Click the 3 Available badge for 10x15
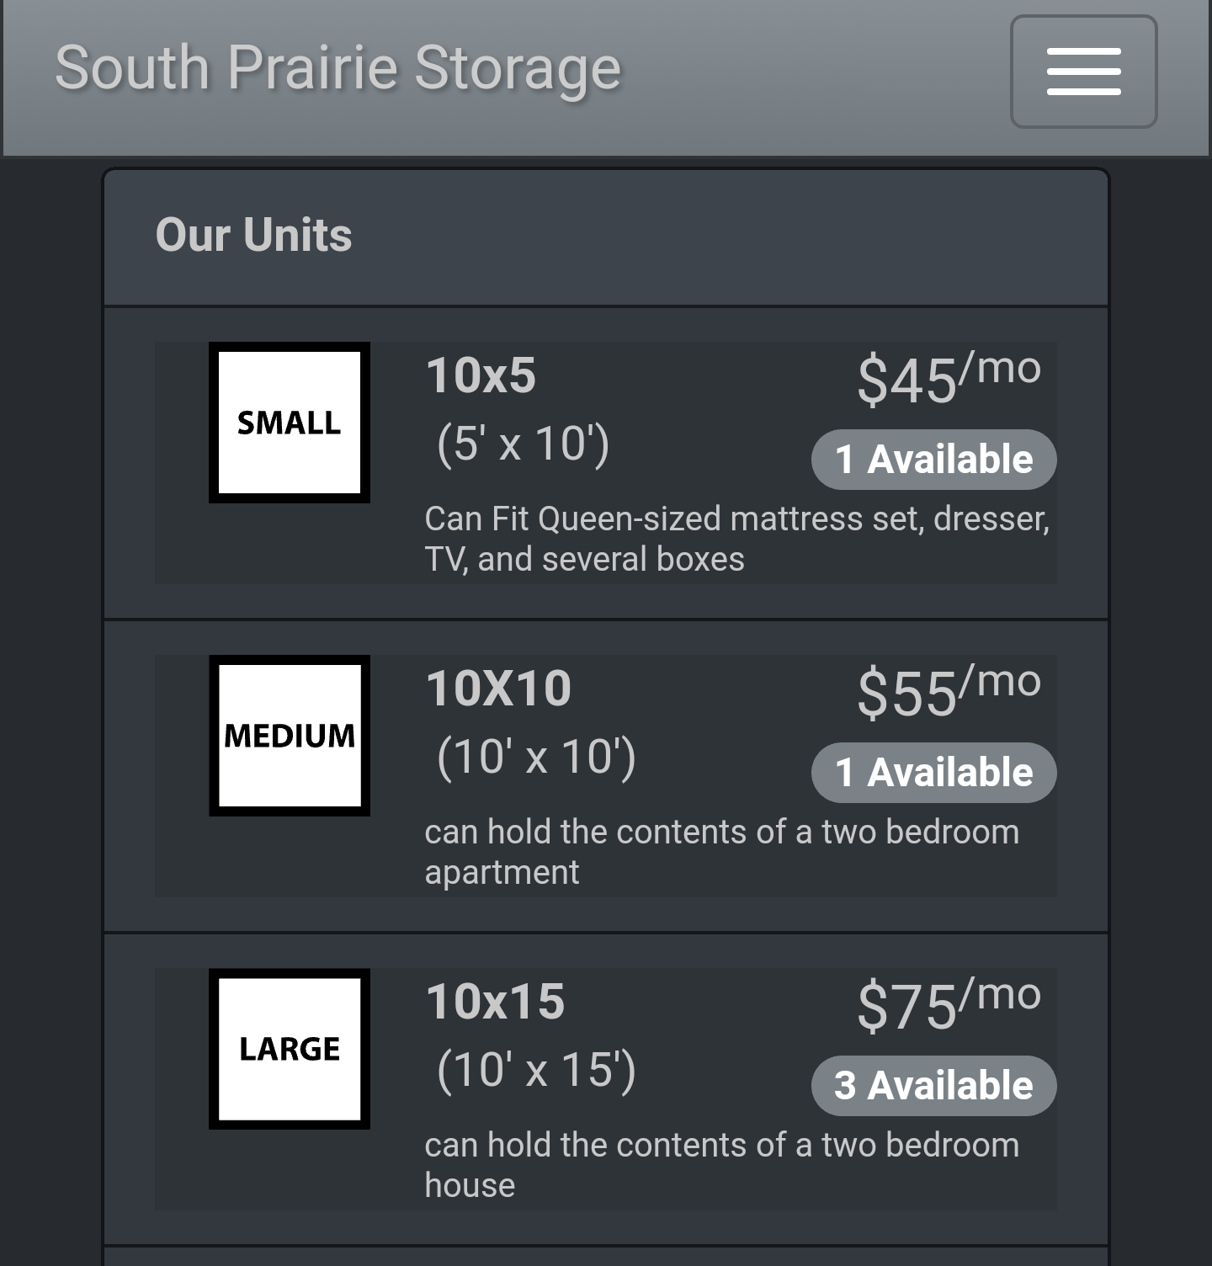The width and height of the screenshot is (1212, 1266). 933,1086
